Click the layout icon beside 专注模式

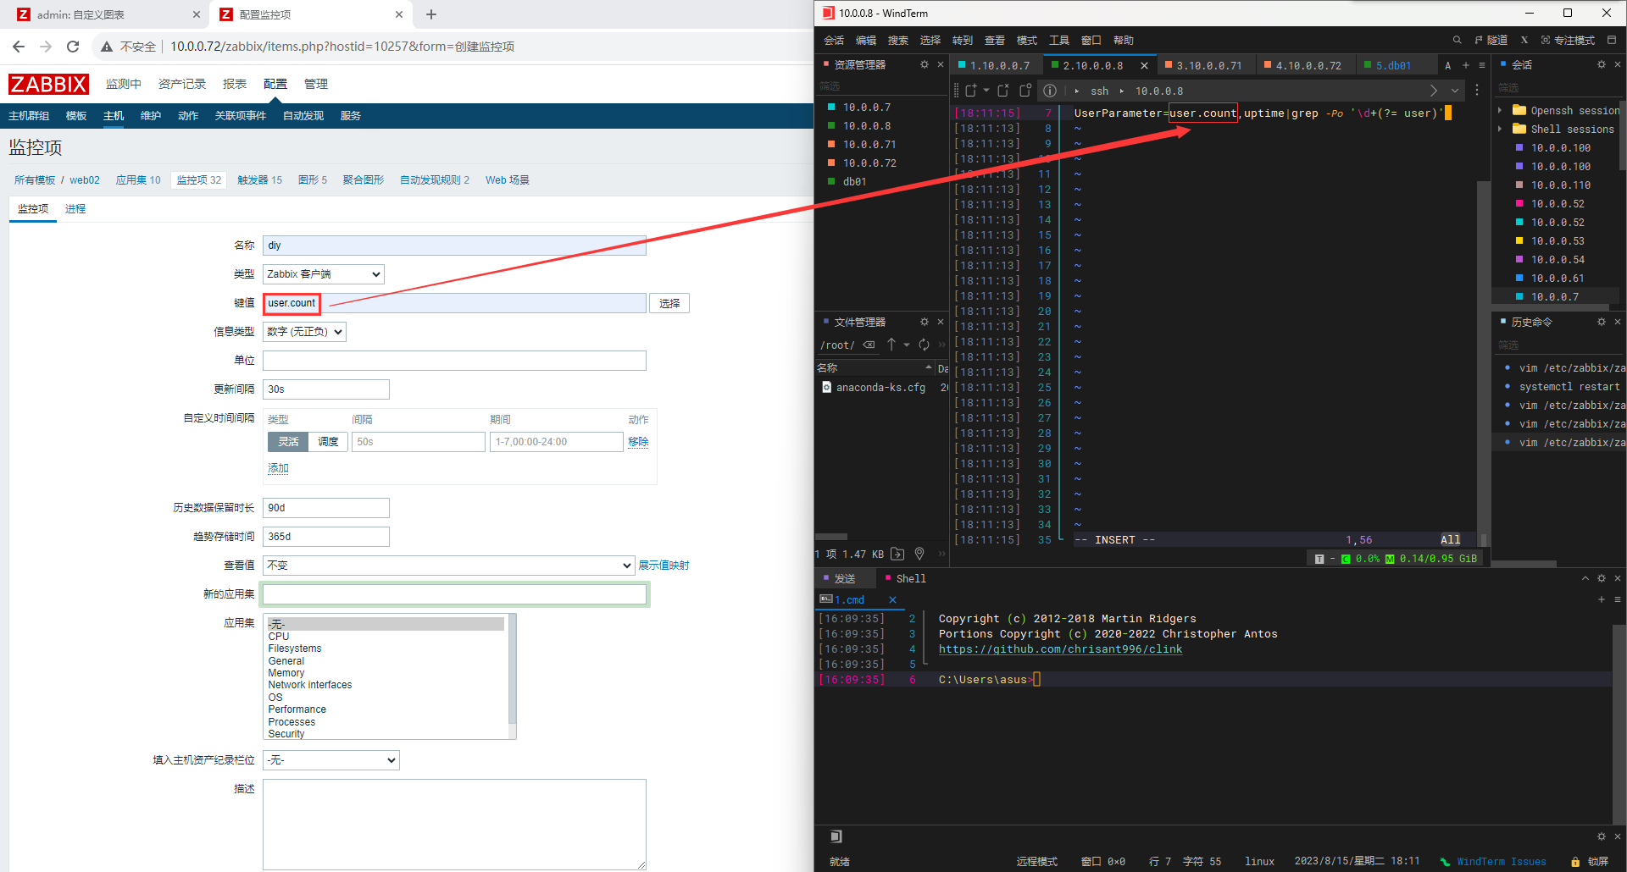[x=1611, y=40]
